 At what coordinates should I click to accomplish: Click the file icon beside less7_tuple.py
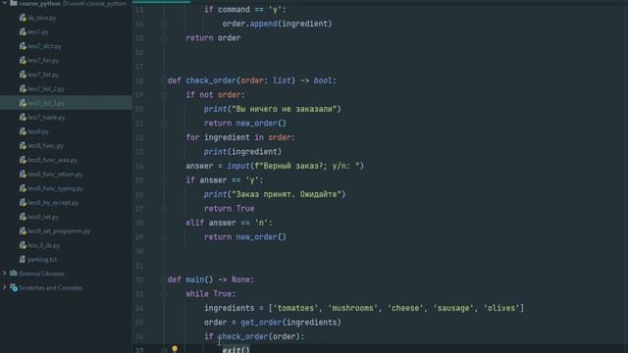tap(23, 118)
